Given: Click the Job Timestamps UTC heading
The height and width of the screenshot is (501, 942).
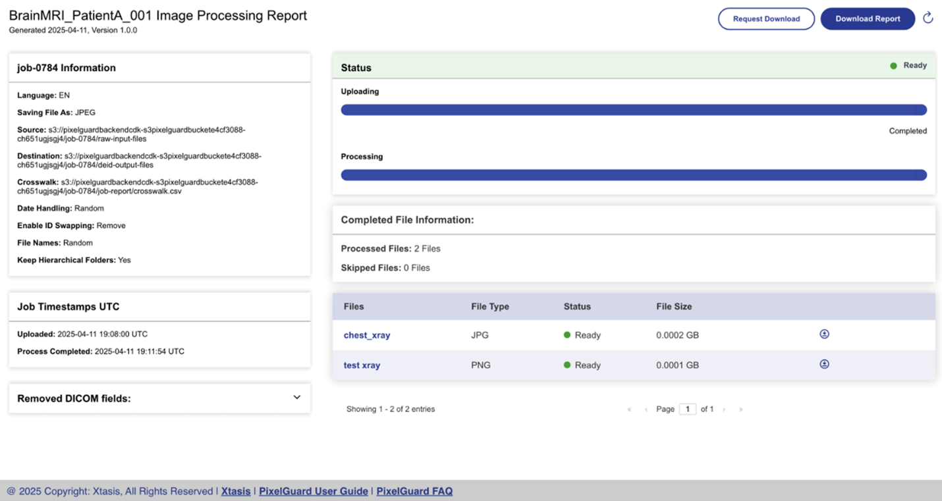Looking at the screenshot, I should 69,307.
